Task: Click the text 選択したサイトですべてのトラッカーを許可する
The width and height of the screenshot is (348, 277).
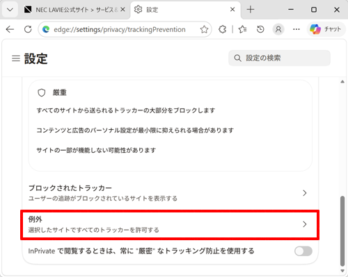Action: click(x=94, y=230)
